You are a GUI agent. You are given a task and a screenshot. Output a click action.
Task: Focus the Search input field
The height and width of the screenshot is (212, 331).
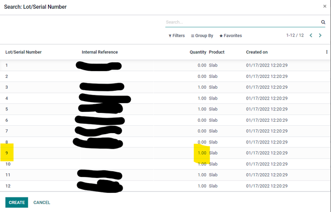point(243,22)
